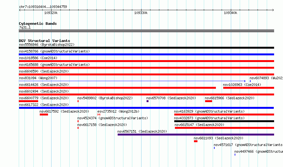
Task: Click the 109330k ruler position label
Action: click(141, 13)
